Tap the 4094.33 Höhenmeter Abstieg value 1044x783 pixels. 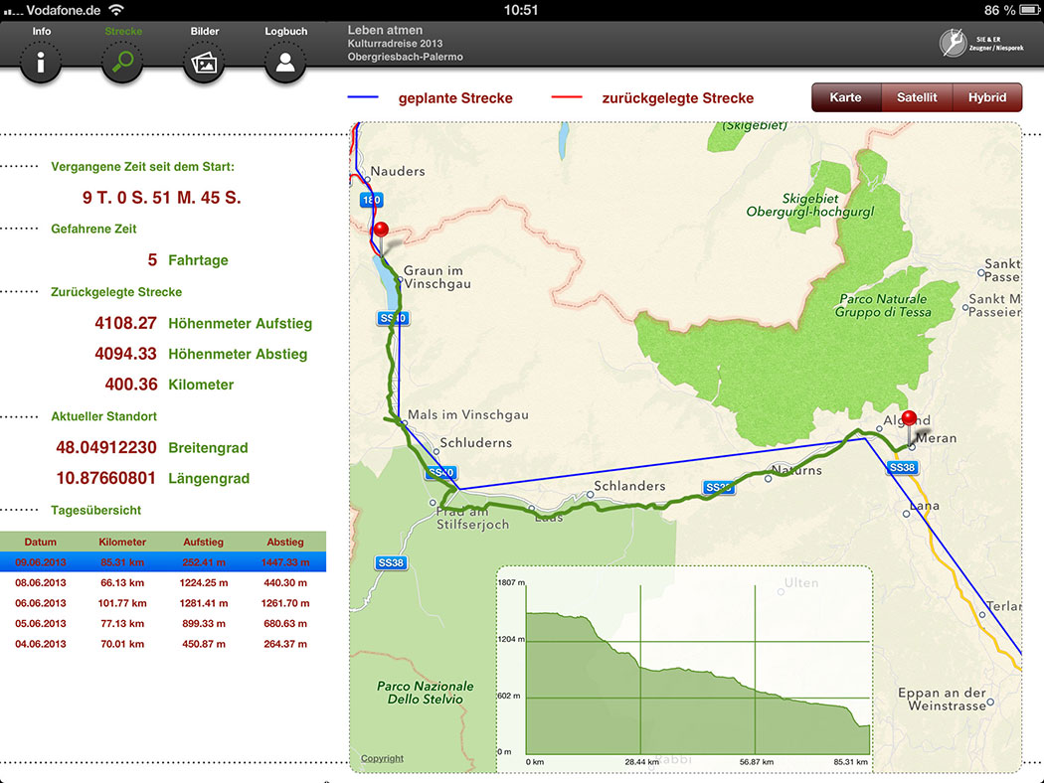pos(126,354)
